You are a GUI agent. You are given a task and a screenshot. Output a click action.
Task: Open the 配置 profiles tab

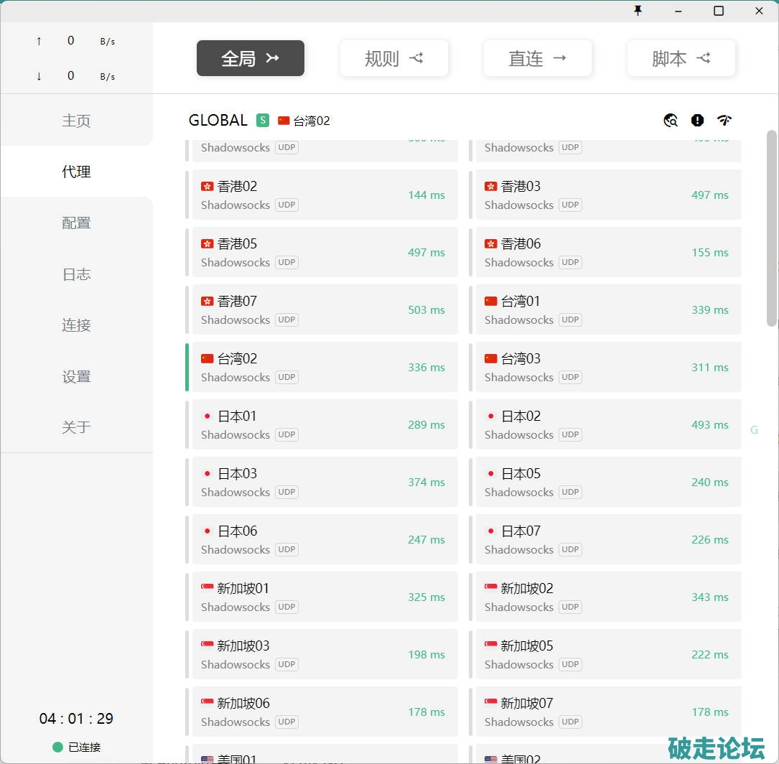click(76, 223)
